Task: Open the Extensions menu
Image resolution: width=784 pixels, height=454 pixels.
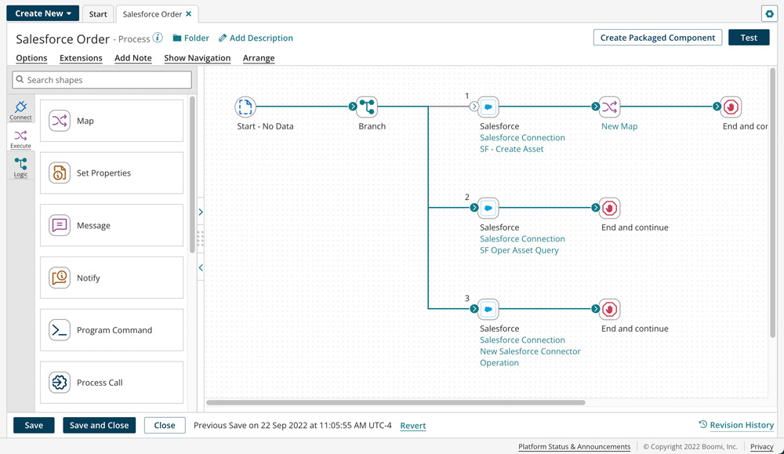Action: [x=81, y=58]
